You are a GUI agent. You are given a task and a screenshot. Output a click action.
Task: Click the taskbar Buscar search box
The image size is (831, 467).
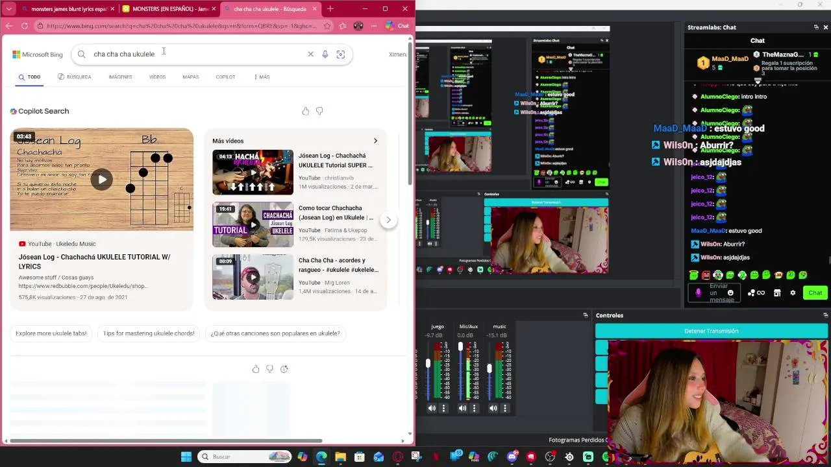(243, 457)
